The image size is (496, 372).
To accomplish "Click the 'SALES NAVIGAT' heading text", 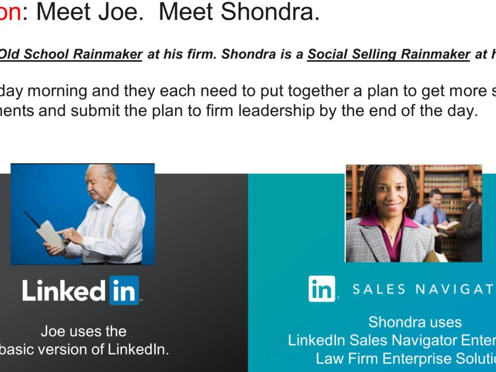I will click(424, 289).
